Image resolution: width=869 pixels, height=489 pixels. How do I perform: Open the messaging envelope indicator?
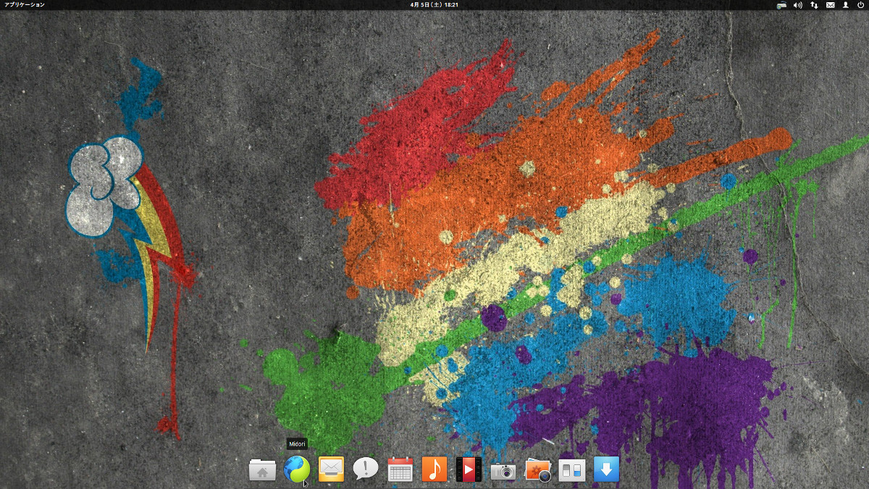coord(830,4)
